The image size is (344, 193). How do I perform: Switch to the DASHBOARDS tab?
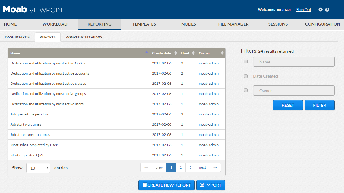[17, 37]
